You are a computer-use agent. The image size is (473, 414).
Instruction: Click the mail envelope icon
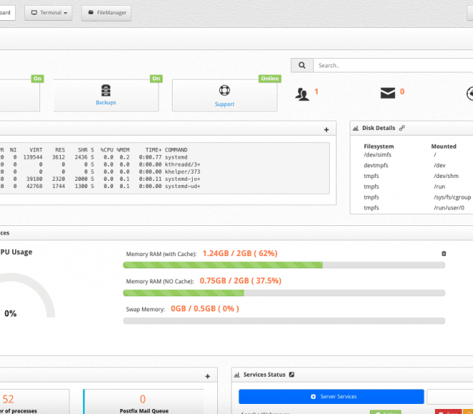pos(388,93)
